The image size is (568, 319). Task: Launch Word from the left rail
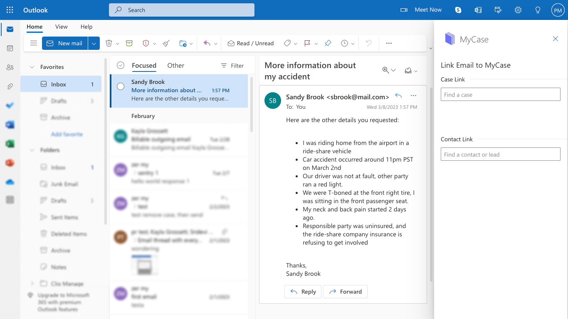[x=10, y=125]
